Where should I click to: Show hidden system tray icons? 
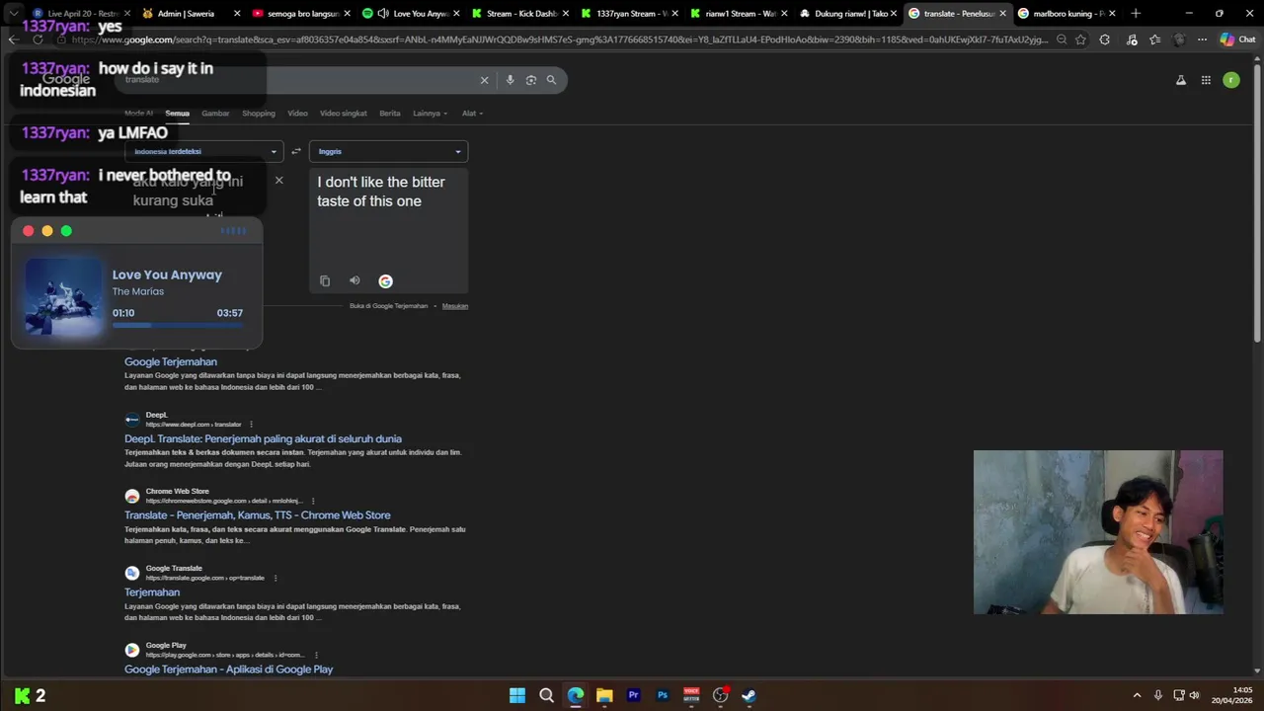click(x=1137, y=695)
